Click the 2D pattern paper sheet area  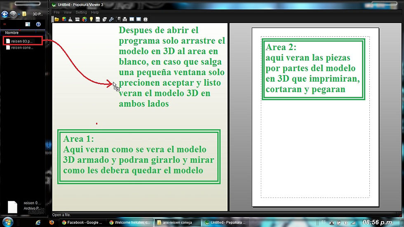[315, 117]
